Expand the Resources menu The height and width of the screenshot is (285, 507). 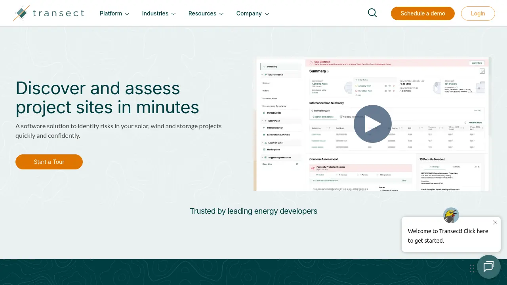click(x=206, y=13)
